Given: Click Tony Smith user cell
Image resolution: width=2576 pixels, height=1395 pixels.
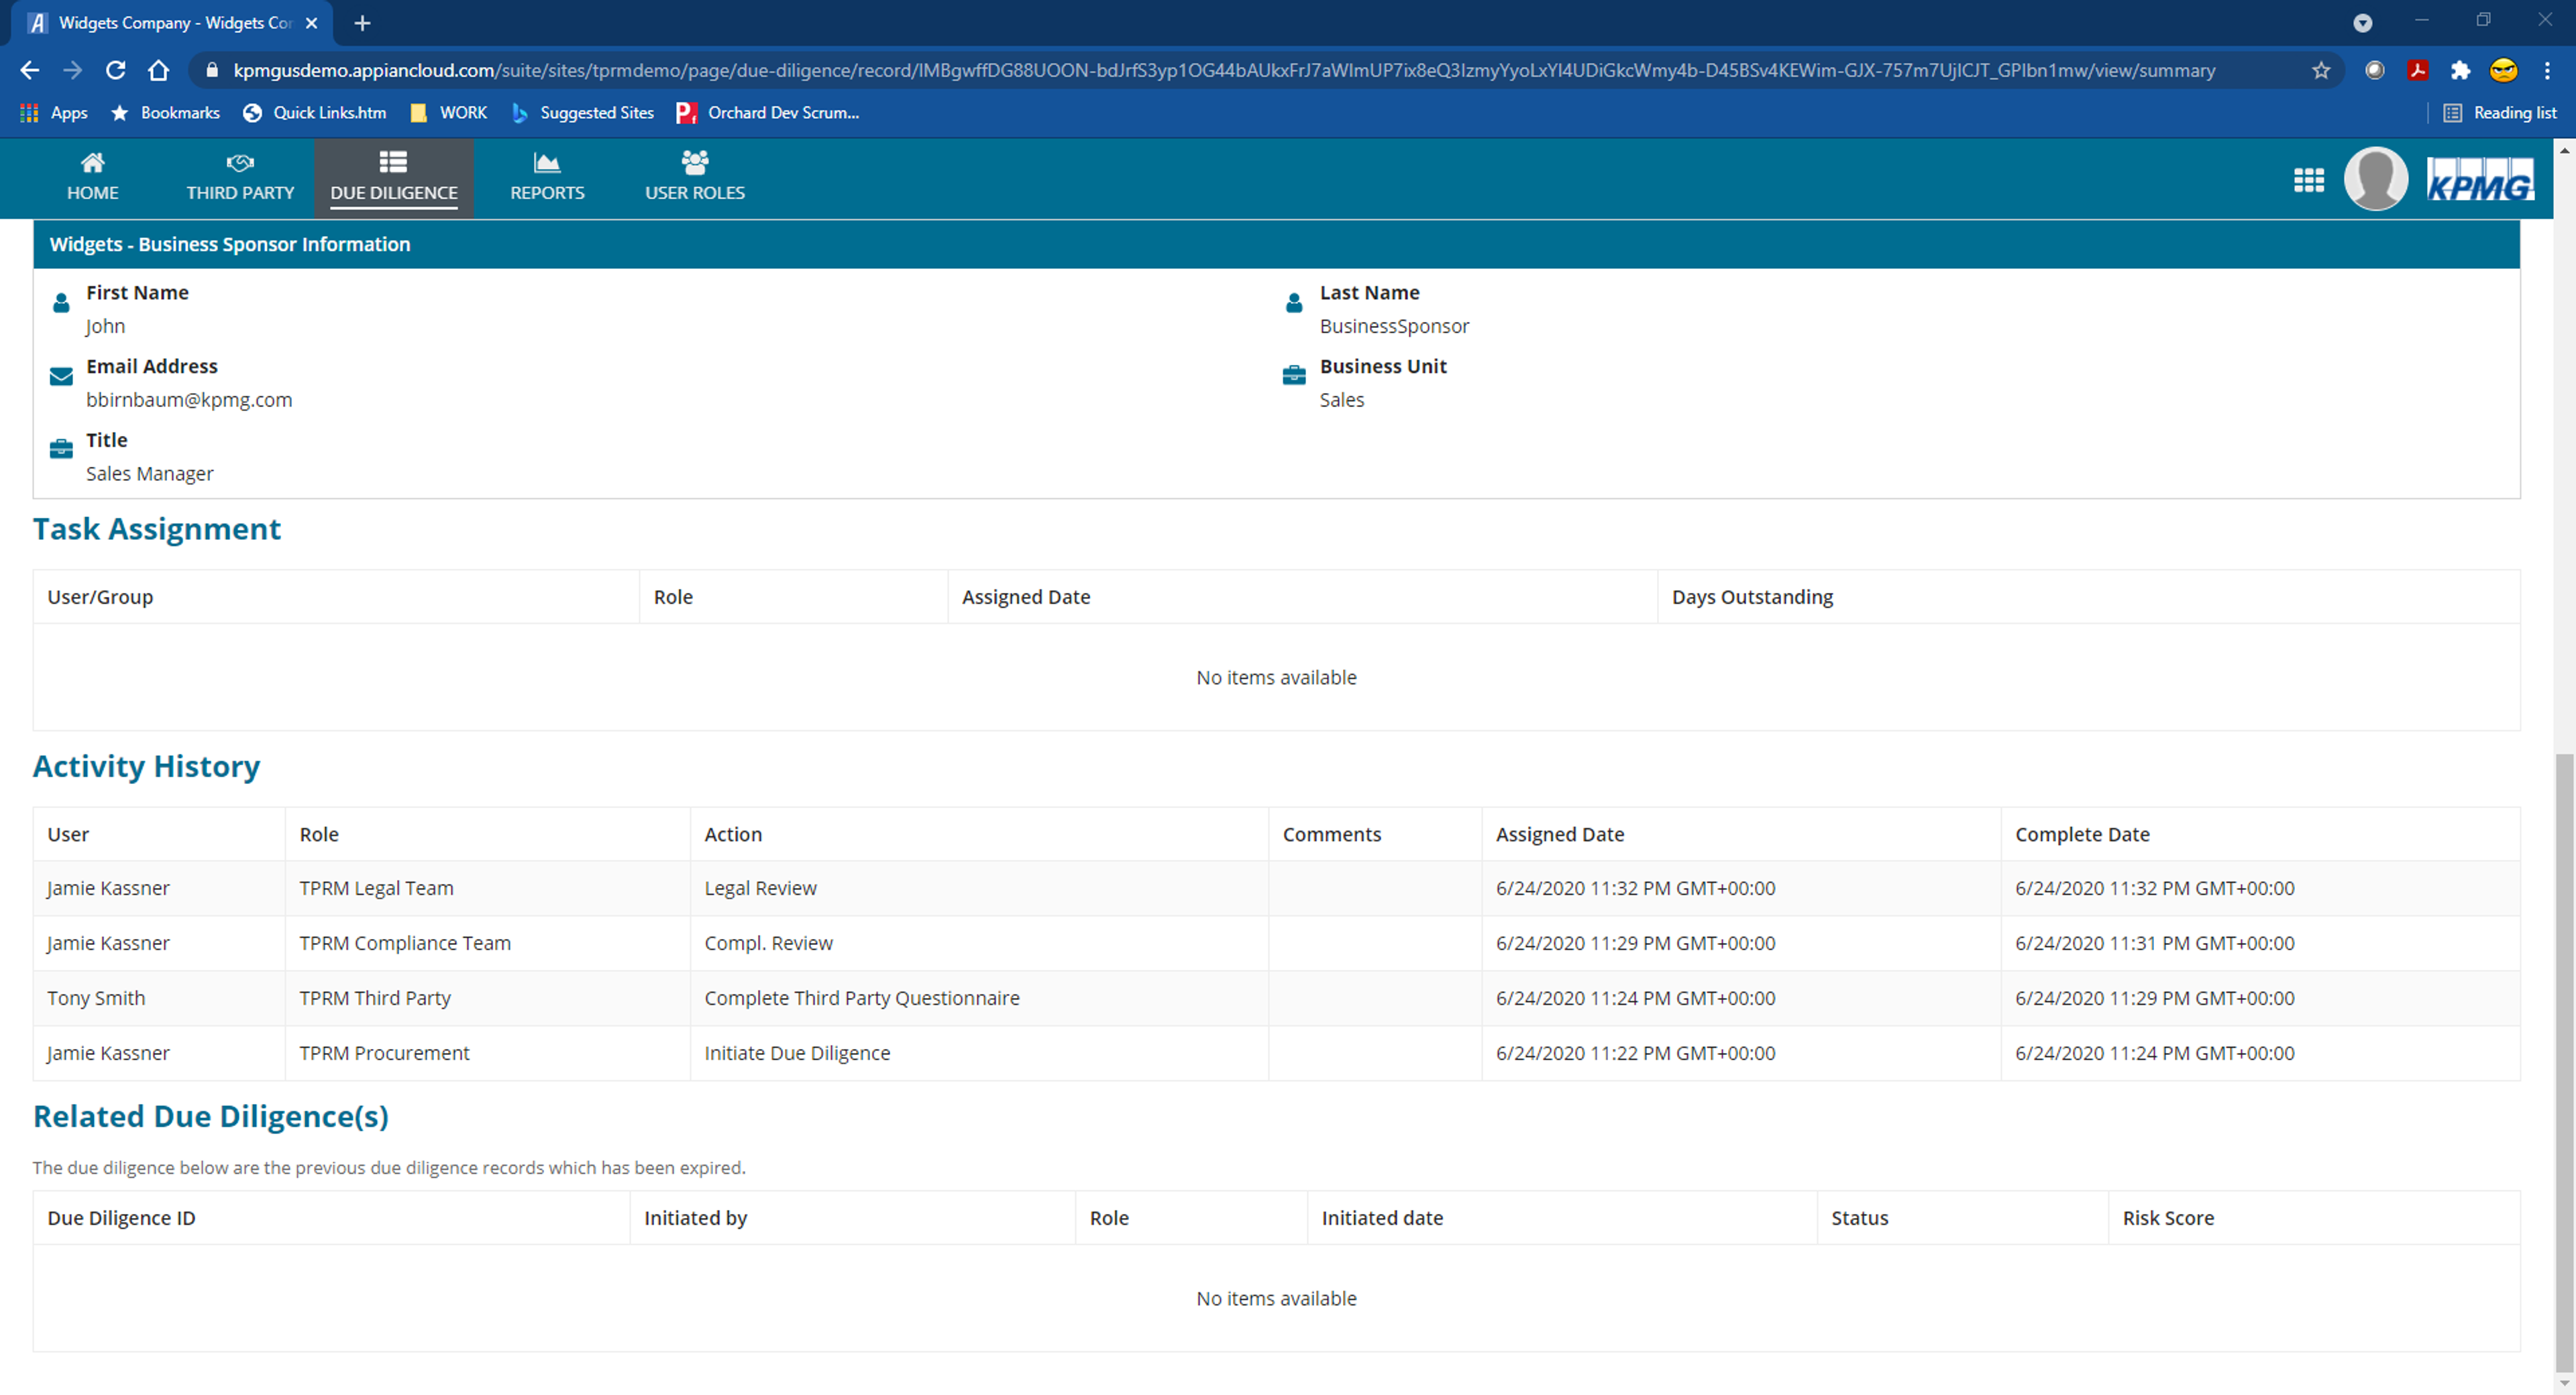Looking at the screenshot, I should click(159, 998).
